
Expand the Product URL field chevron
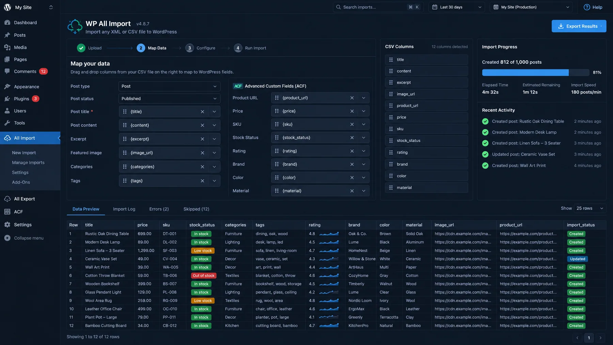[363, 98]
